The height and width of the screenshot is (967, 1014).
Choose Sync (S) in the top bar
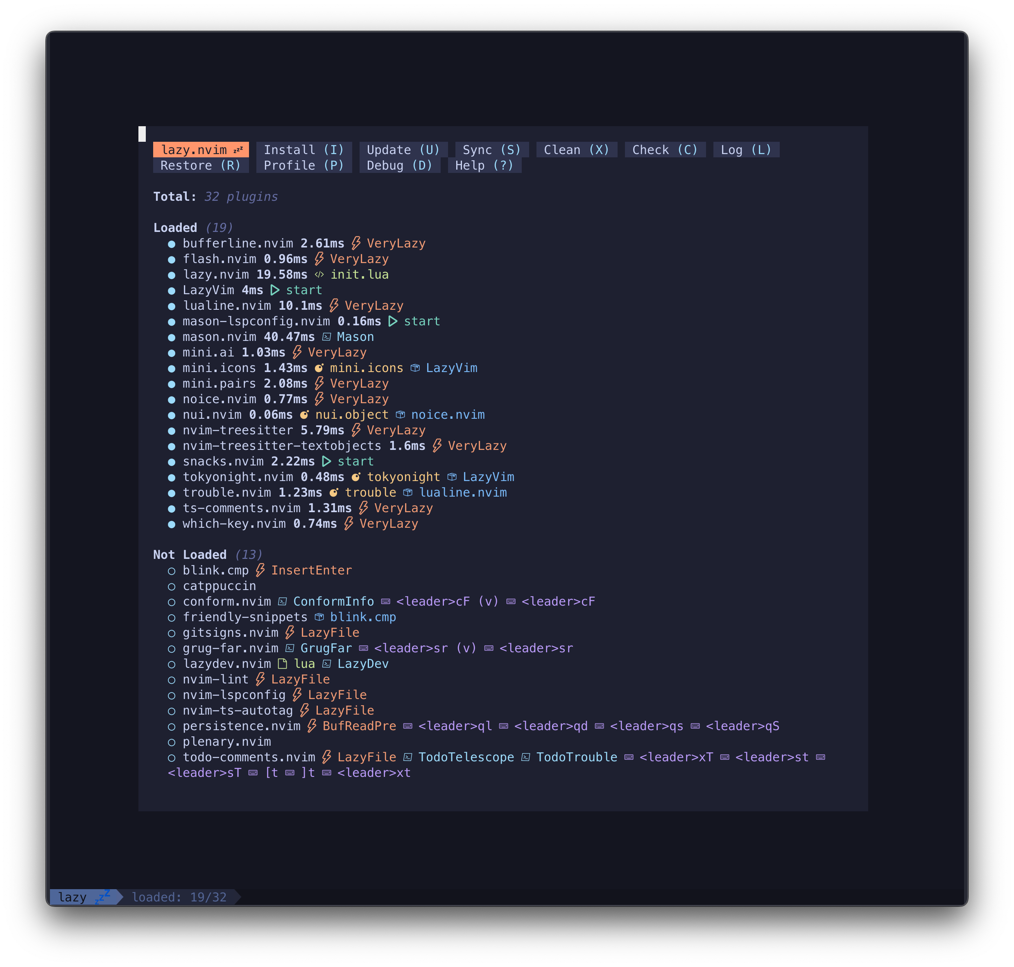pos(491,150)
